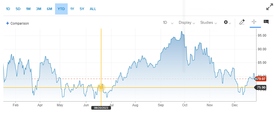Select the ALL time range
Image resolution: width=275 pixels, height=113 pixels.
click(93, 9)
